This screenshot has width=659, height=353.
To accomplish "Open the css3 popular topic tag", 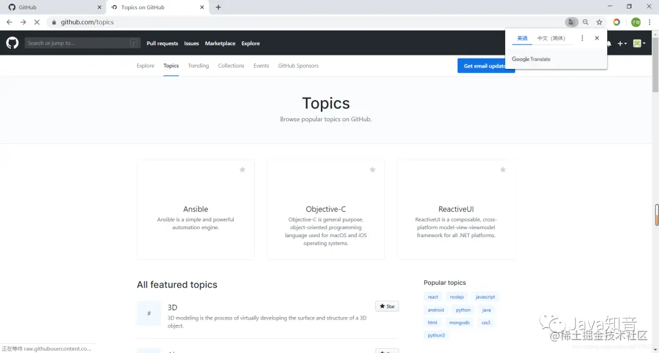I will [x=486, y=323].
